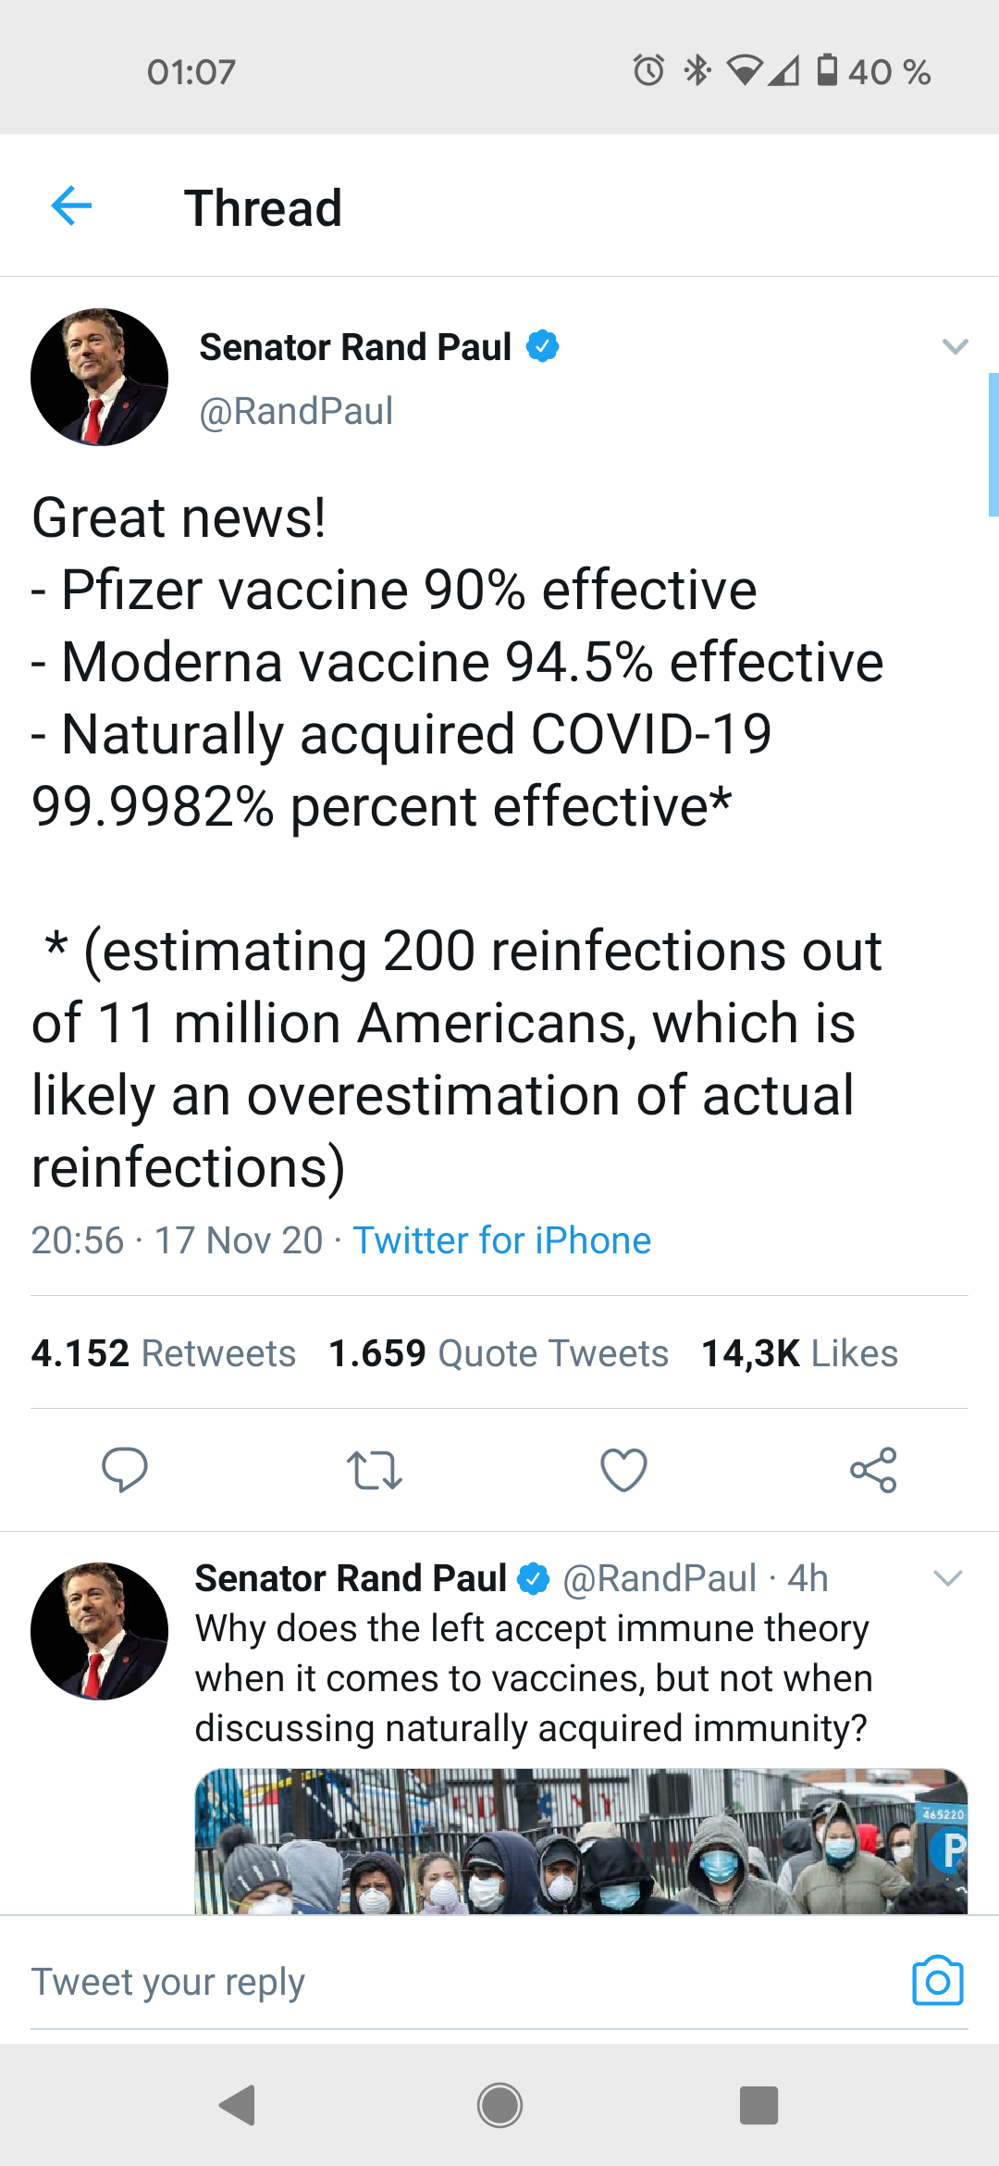The height and width of the screenshot is (2166, 999).
Task: Open camera icon in reply bar
Action: click(x=937, y=1981)
